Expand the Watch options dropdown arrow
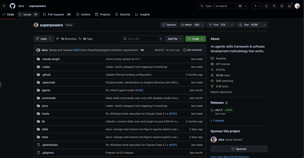Image resolution: width=304 pixels, height=158 pixels. point(203,25)
